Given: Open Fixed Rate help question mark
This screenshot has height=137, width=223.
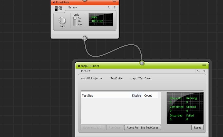Looking at the screenshot, I should (115, 7).
